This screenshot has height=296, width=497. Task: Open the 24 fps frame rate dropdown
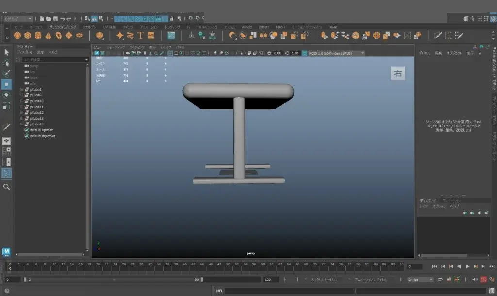coord(420,280)
